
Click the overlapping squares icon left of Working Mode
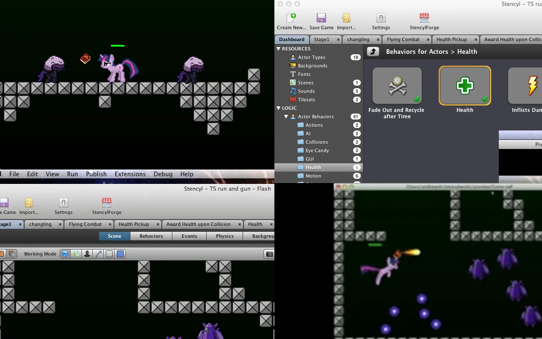[12, 254]
